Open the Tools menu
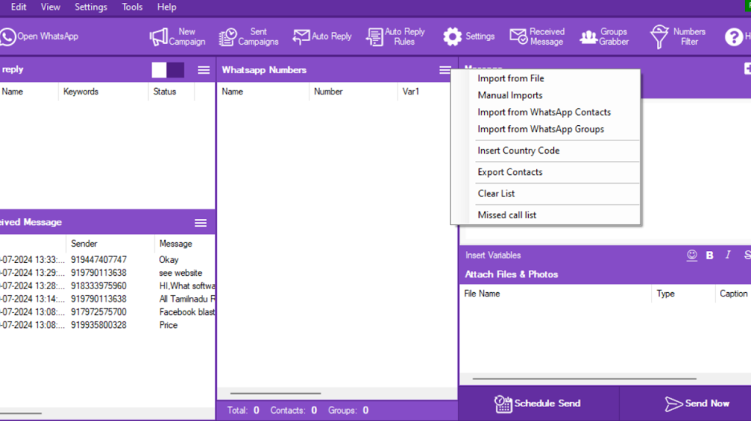751x421 pixels. point(132,7)
